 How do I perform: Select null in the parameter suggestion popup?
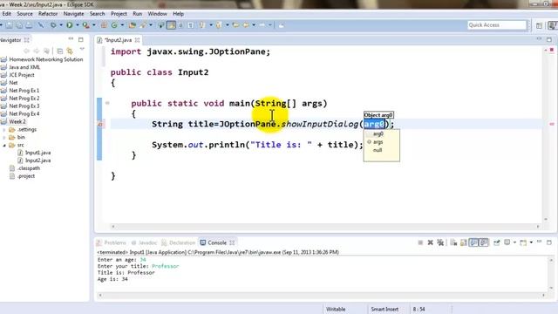(378, 150)
